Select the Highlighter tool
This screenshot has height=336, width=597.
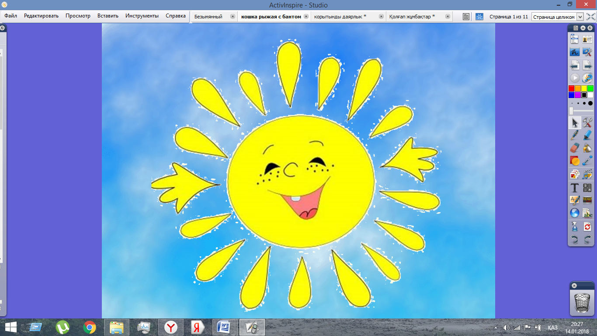[587, 135]
